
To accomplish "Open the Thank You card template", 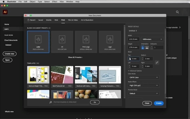I will (38, 94).
